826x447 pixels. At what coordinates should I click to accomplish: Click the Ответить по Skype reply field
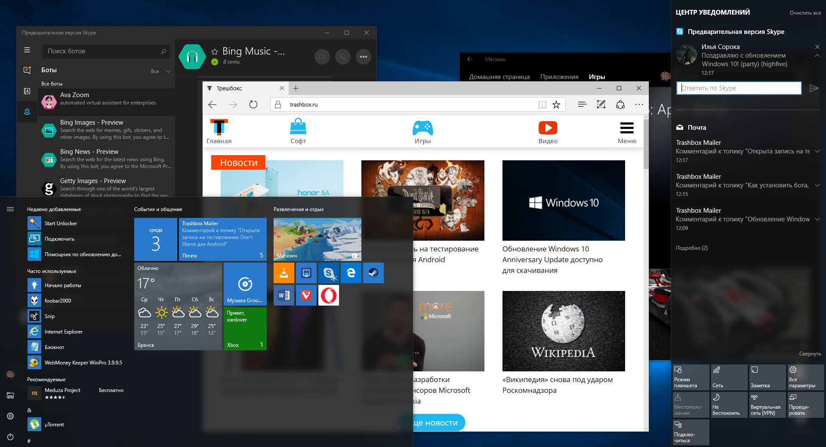pos(739,88)
